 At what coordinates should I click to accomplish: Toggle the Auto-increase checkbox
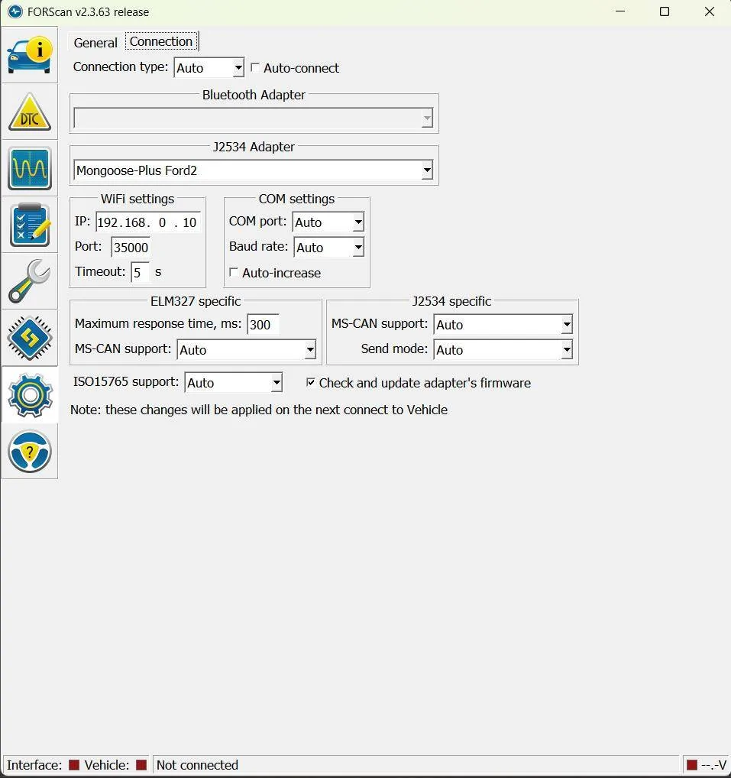tap(234, 273)
